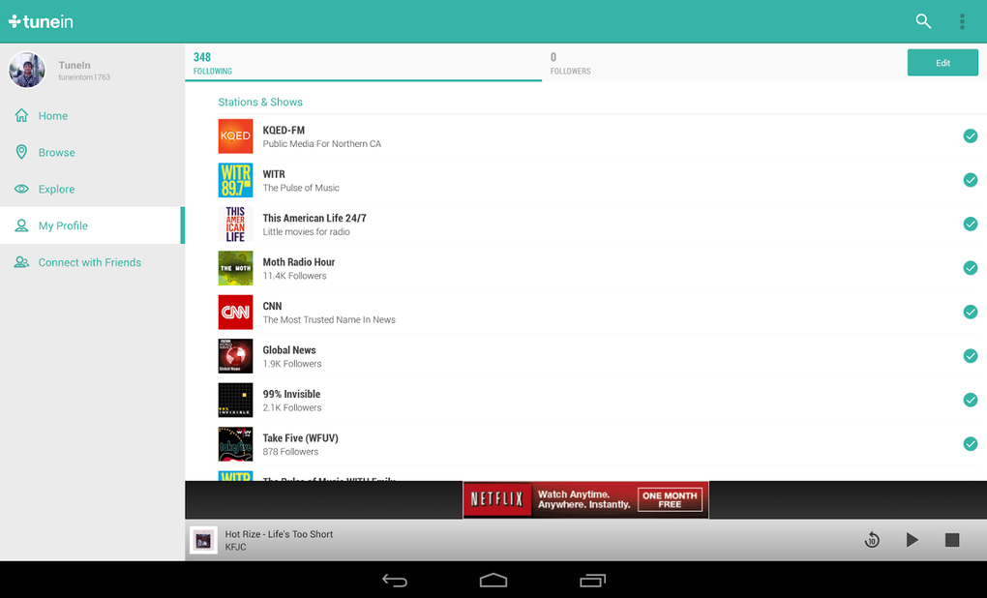Screen dimensions: 987x598
Task: Open search in TuneIn
Action: point(922,20)
